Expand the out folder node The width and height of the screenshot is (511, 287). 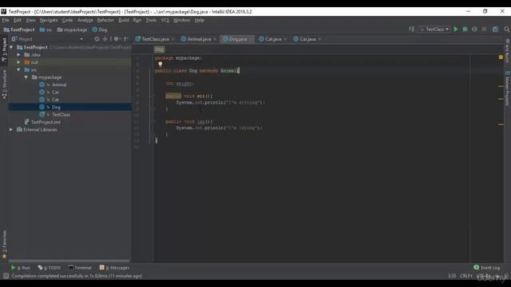18,62
